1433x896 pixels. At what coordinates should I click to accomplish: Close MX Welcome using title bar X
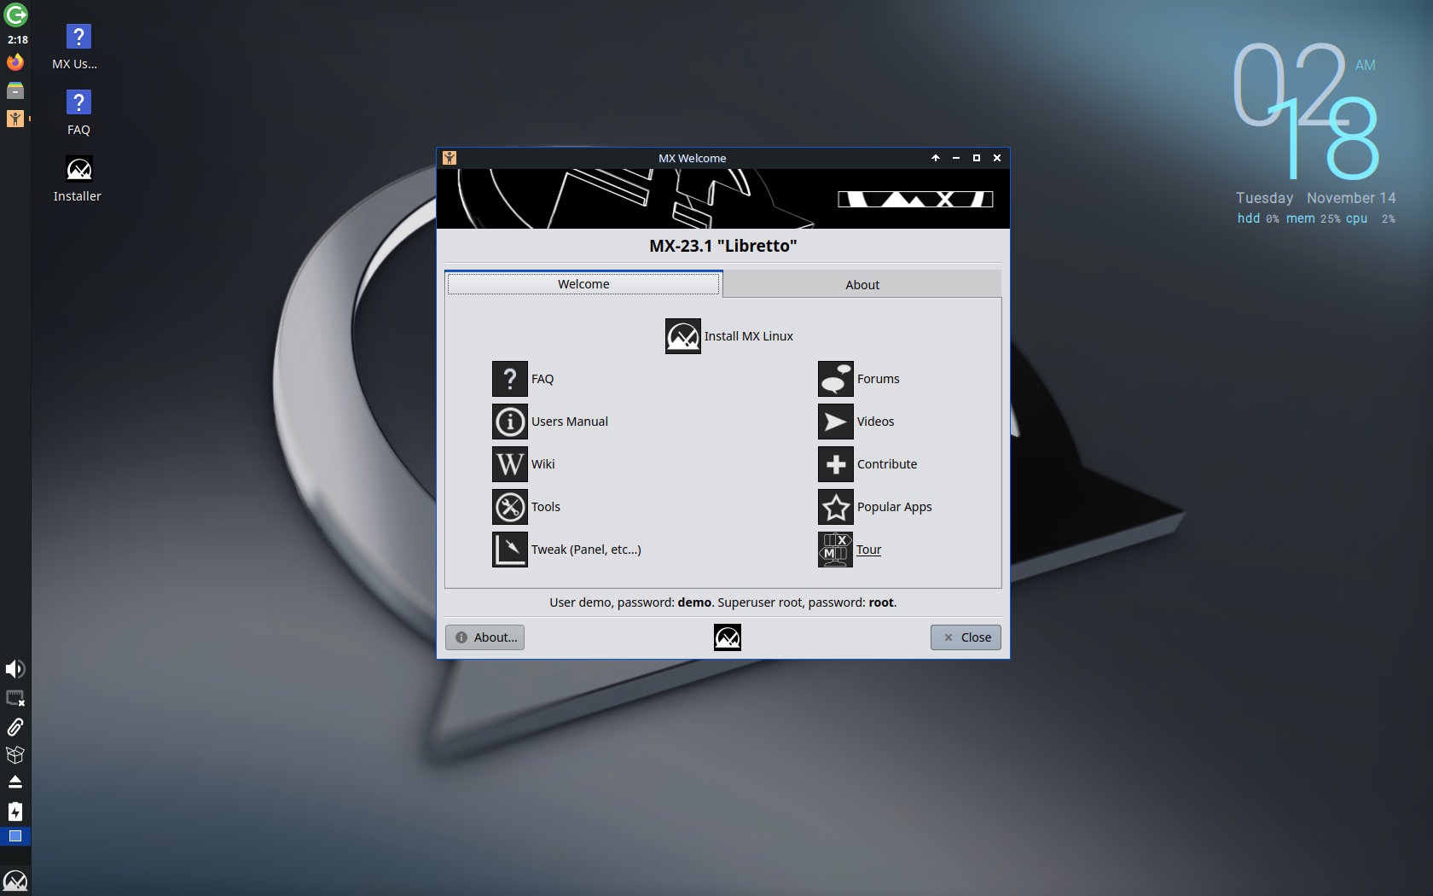coord(997,158)
